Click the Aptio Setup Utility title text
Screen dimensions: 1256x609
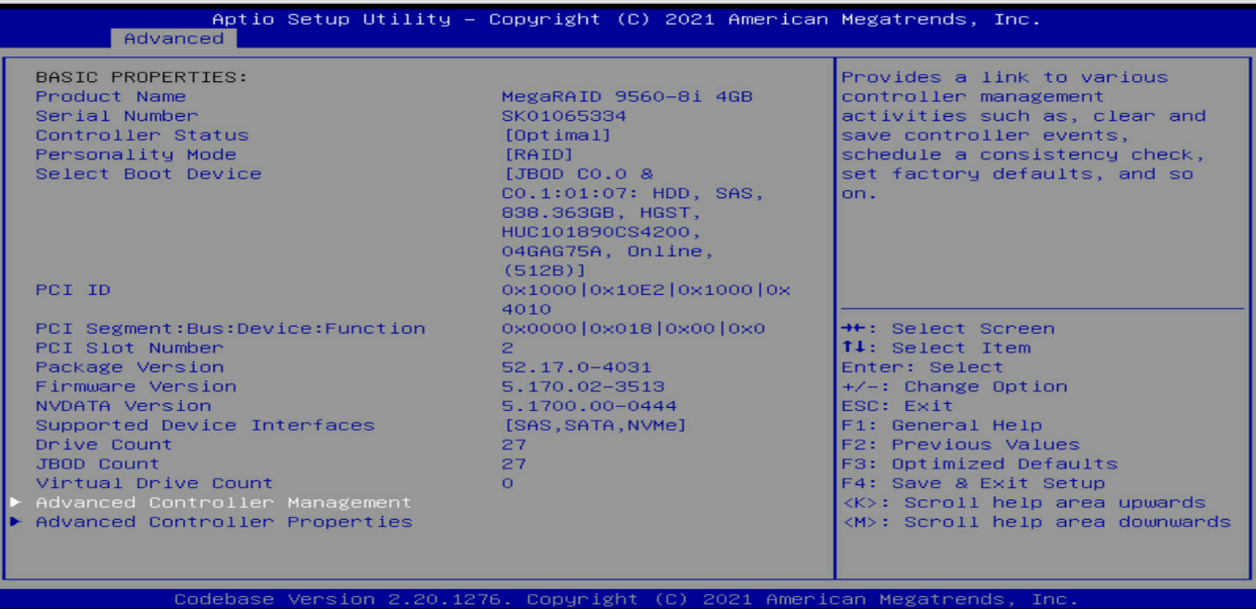627,20
